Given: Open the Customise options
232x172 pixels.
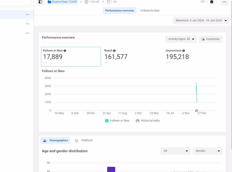Looking at the screenshot, I should (211, 39).
